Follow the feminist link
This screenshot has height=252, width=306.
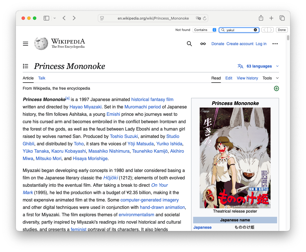click(79, 229)
